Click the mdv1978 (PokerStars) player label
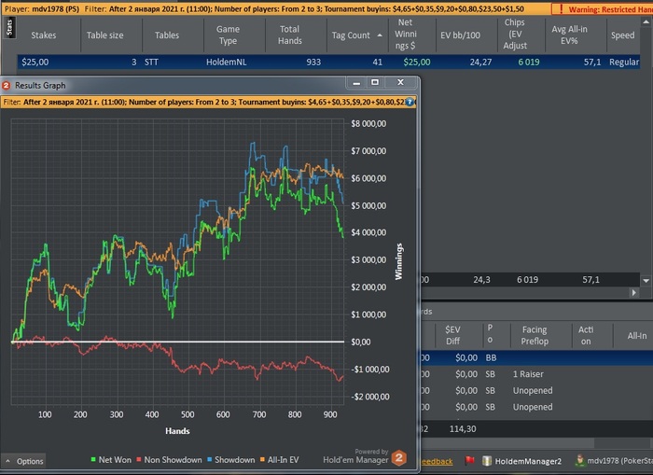This screenshot has width=653, height=475. 619,461
